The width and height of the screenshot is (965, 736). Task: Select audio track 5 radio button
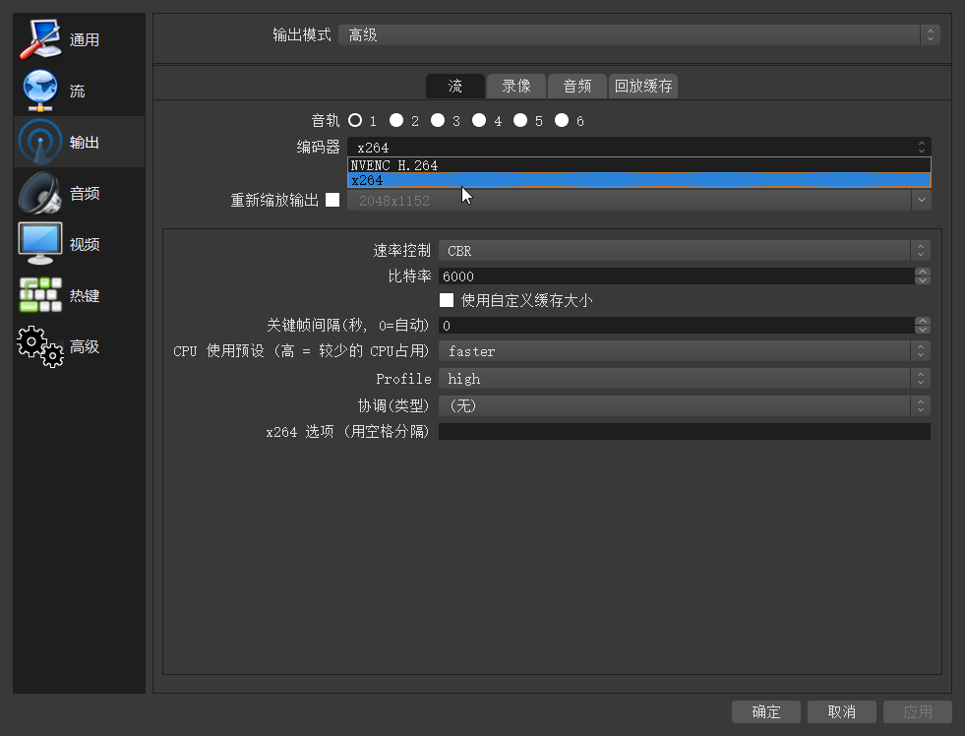520,120
